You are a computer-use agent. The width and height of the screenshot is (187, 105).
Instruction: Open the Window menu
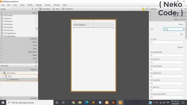[x=57, y=5]
